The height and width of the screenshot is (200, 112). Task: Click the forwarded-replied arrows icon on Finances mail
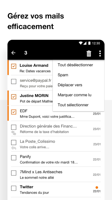point(14,133)
